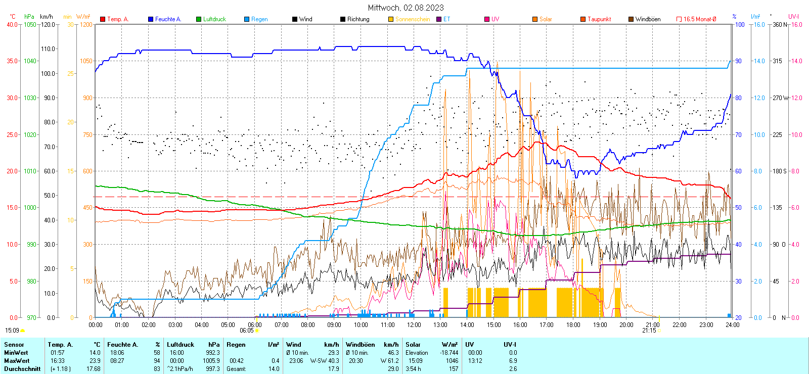
Task: Toggle the 16.5 Monat-Ø legend box
Action: pyautogui.click(x=679, y=19)
